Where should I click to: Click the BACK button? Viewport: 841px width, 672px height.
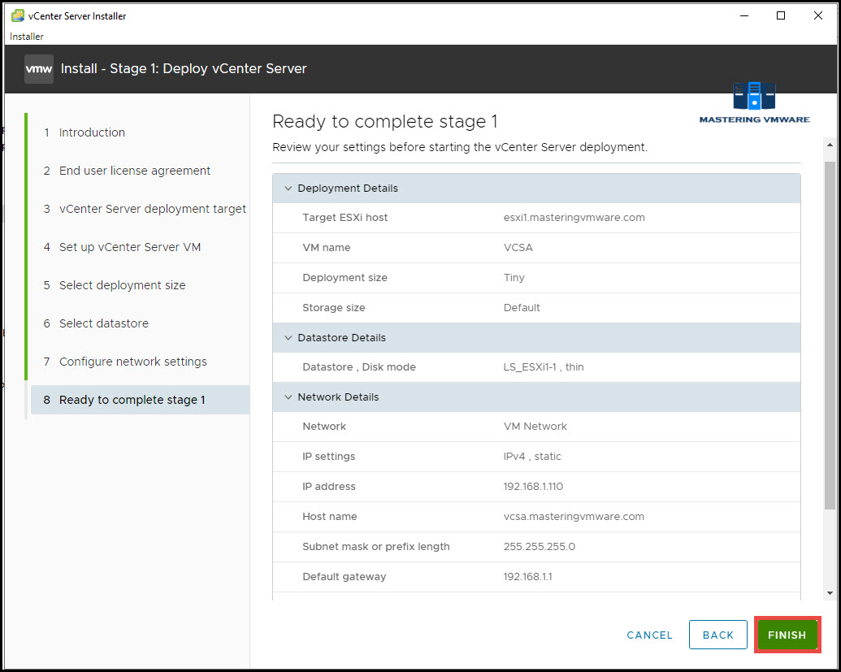point(717,635)
